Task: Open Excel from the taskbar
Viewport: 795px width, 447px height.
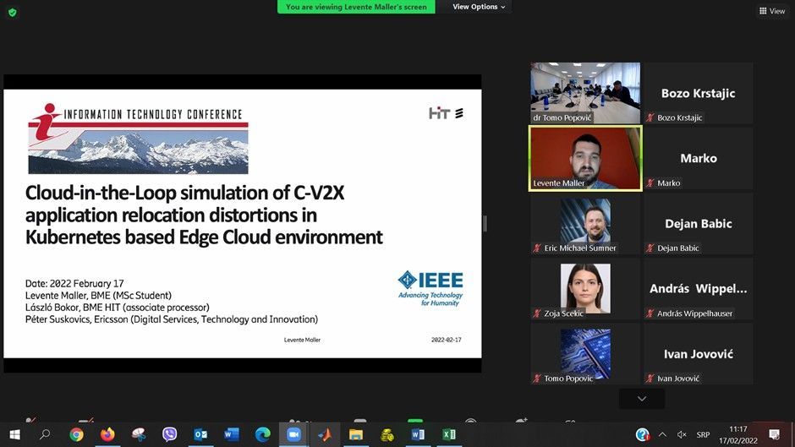Action: (449, 434)
